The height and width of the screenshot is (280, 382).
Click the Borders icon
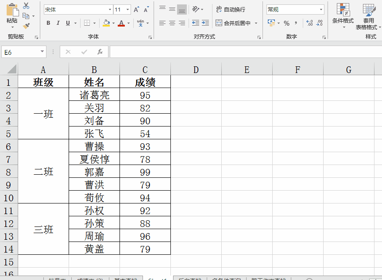[x=87, y=23]
